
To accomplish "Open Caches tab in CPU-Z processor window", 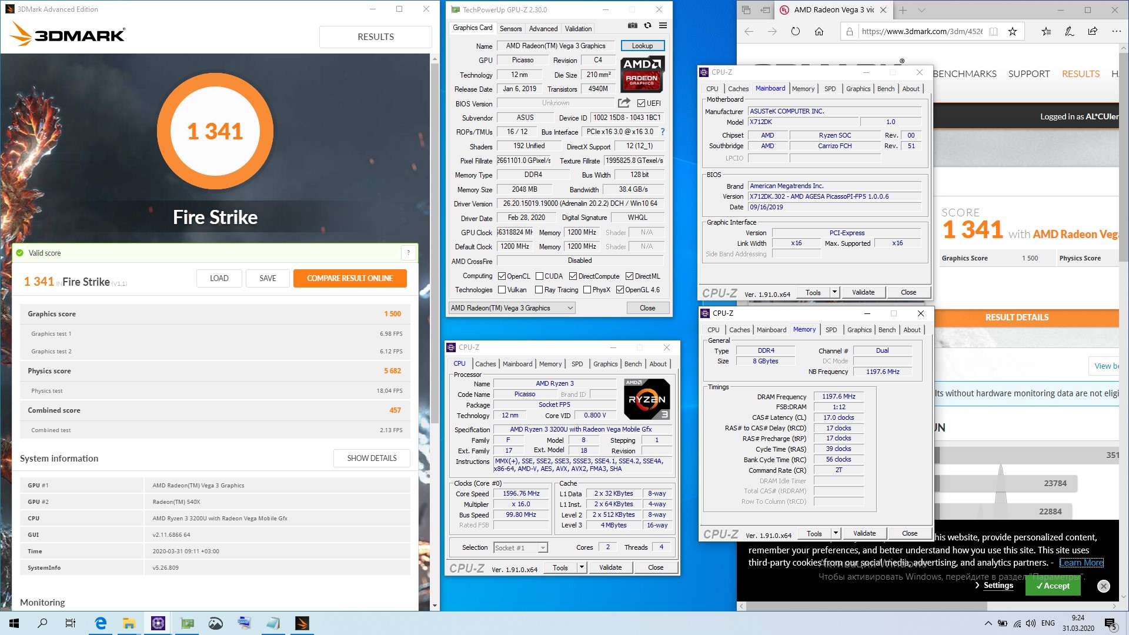I will tap(485, 364).
